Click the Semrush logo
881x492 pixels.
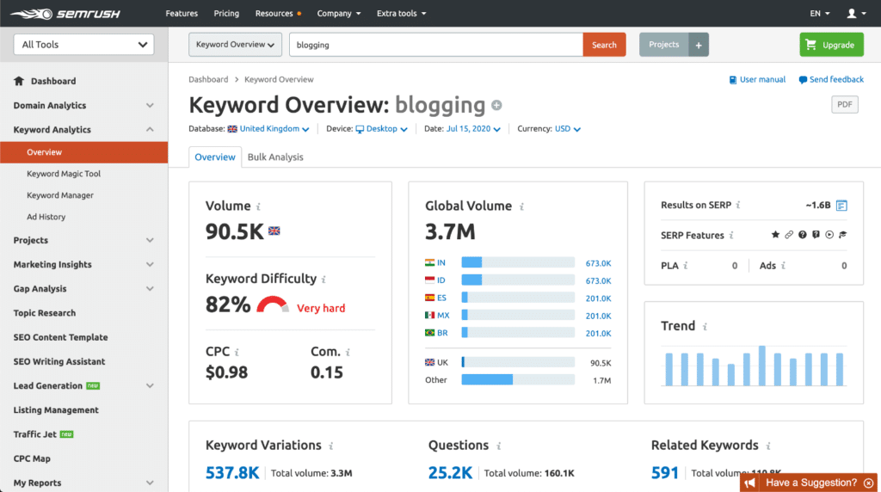click(x=65, y=14)
